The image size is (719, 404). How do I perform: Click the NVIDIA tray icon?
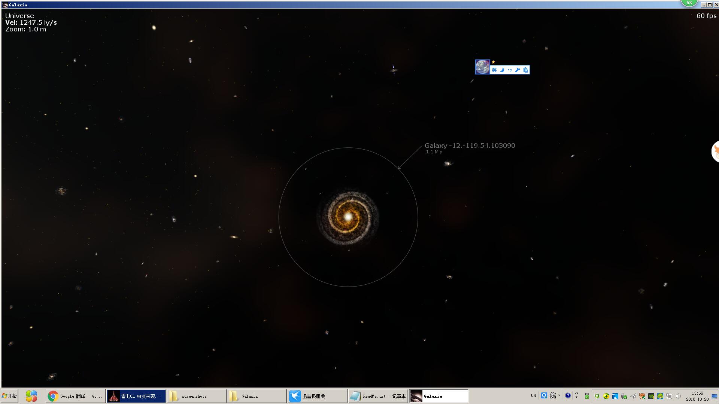coord(651,396)
